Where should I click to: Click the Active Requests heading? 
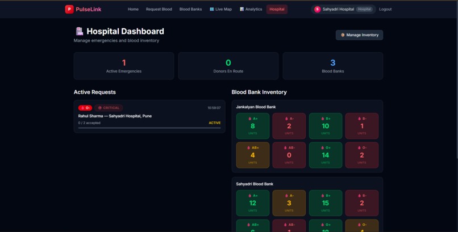pos(95,92)
